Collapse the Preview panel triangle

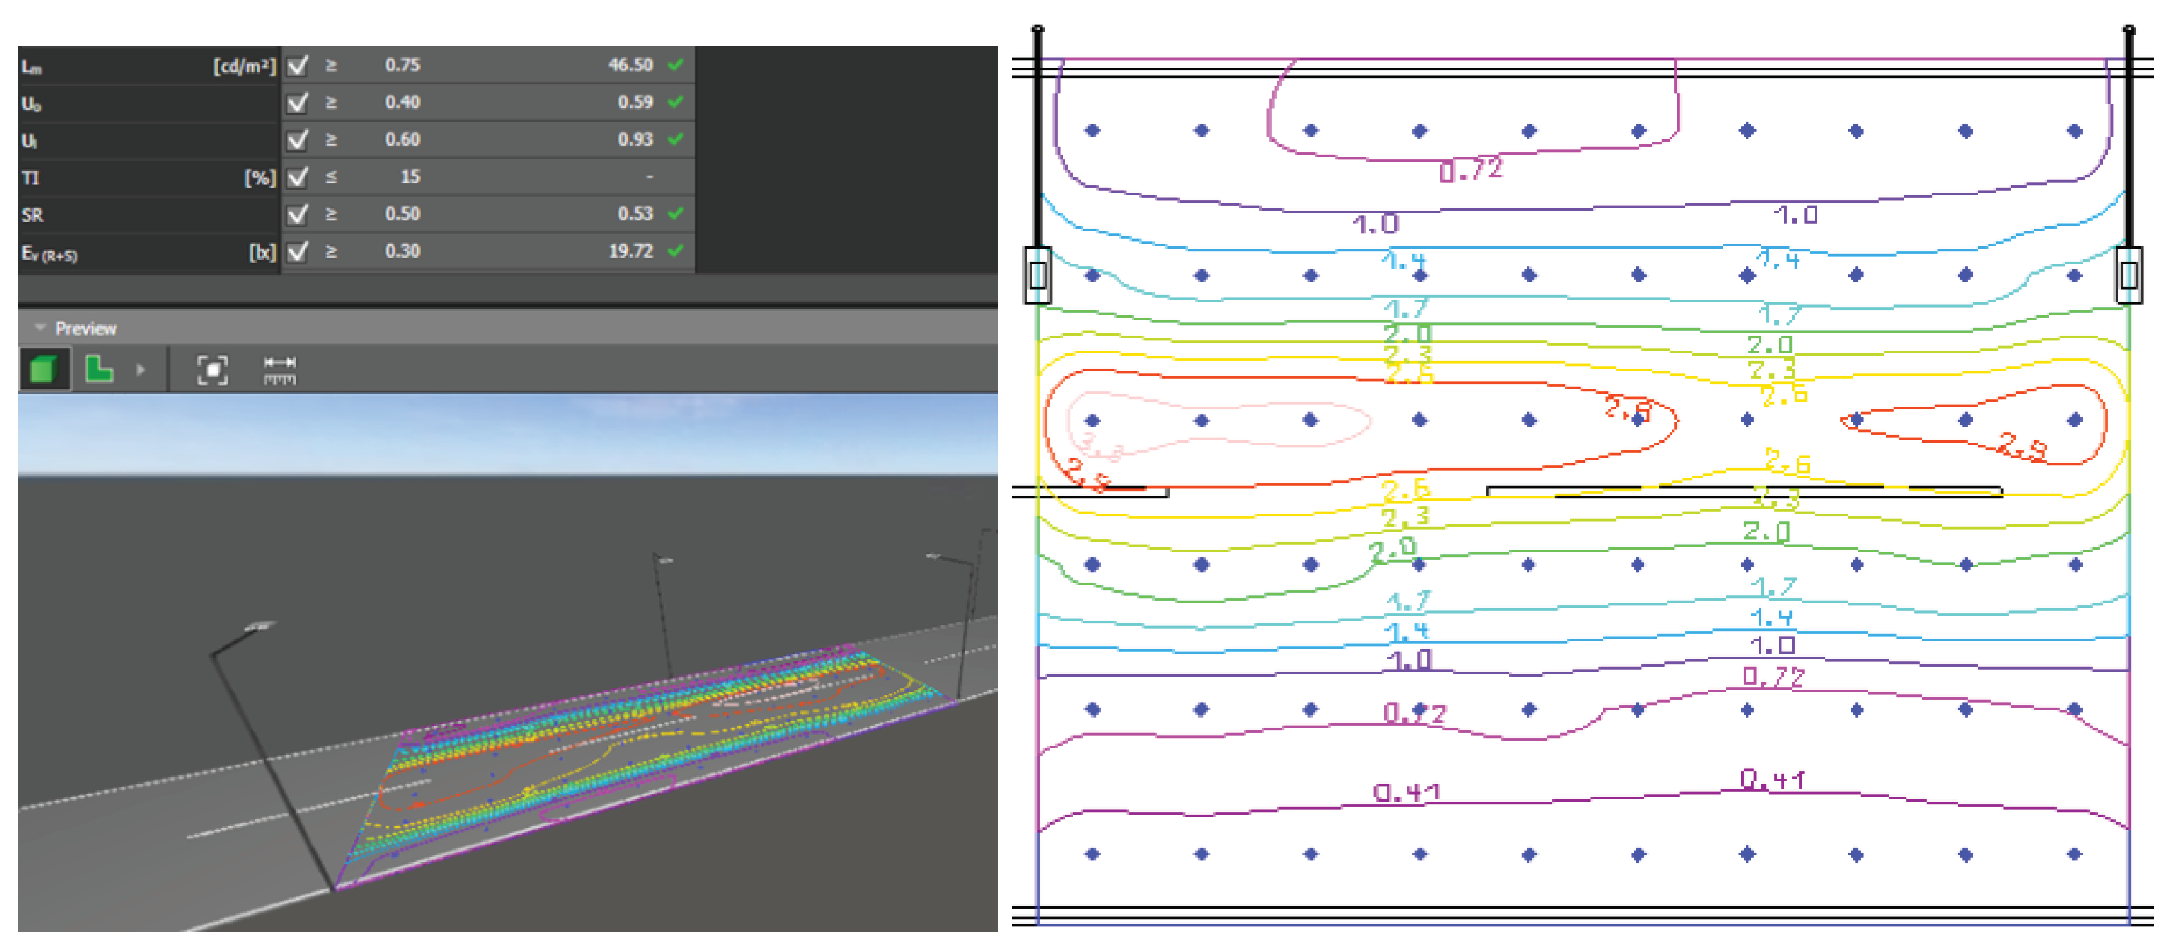[x=39, y=328]
